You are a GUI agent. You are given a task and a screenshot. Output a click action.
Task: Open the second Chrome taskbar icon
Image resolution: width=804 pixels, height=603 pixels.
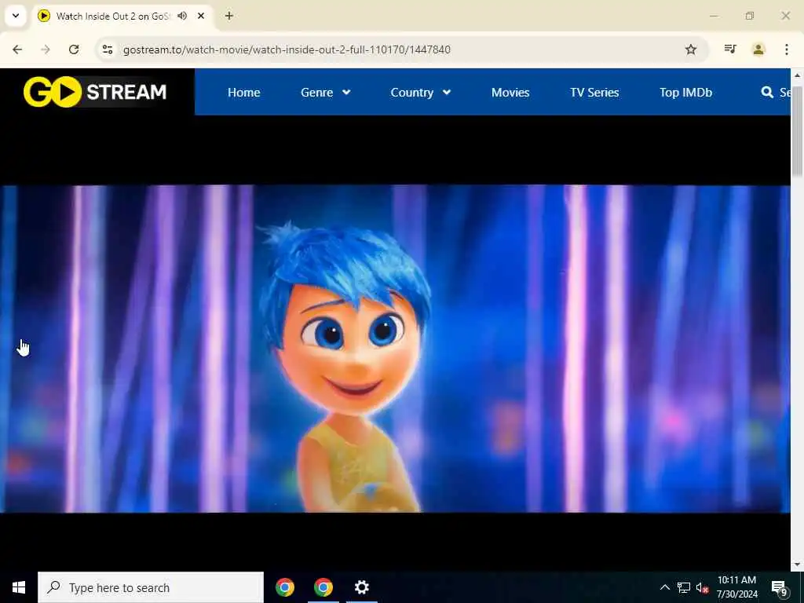coord(323,587)
